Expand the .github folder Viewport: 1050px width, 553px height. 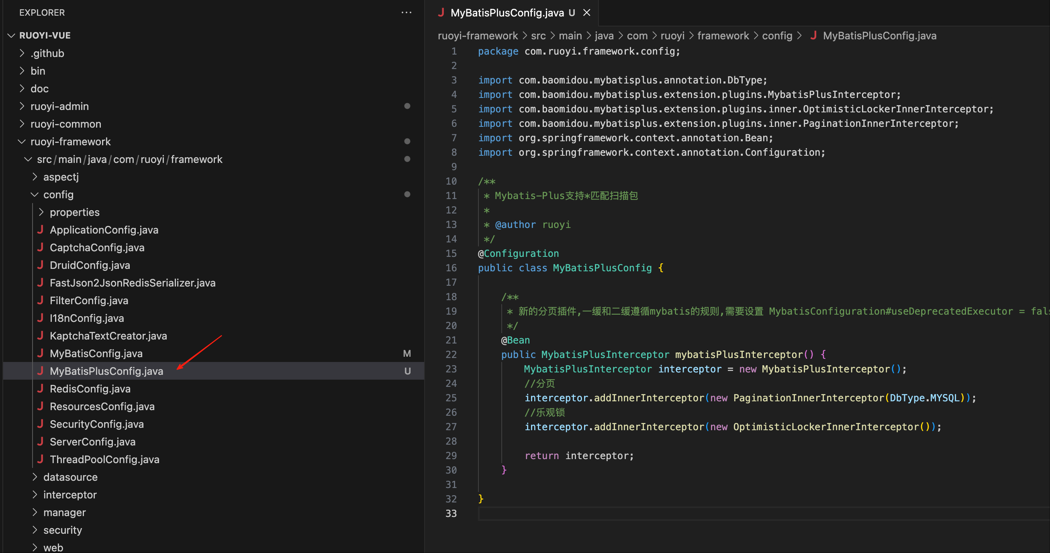click(x=22, y=53)
